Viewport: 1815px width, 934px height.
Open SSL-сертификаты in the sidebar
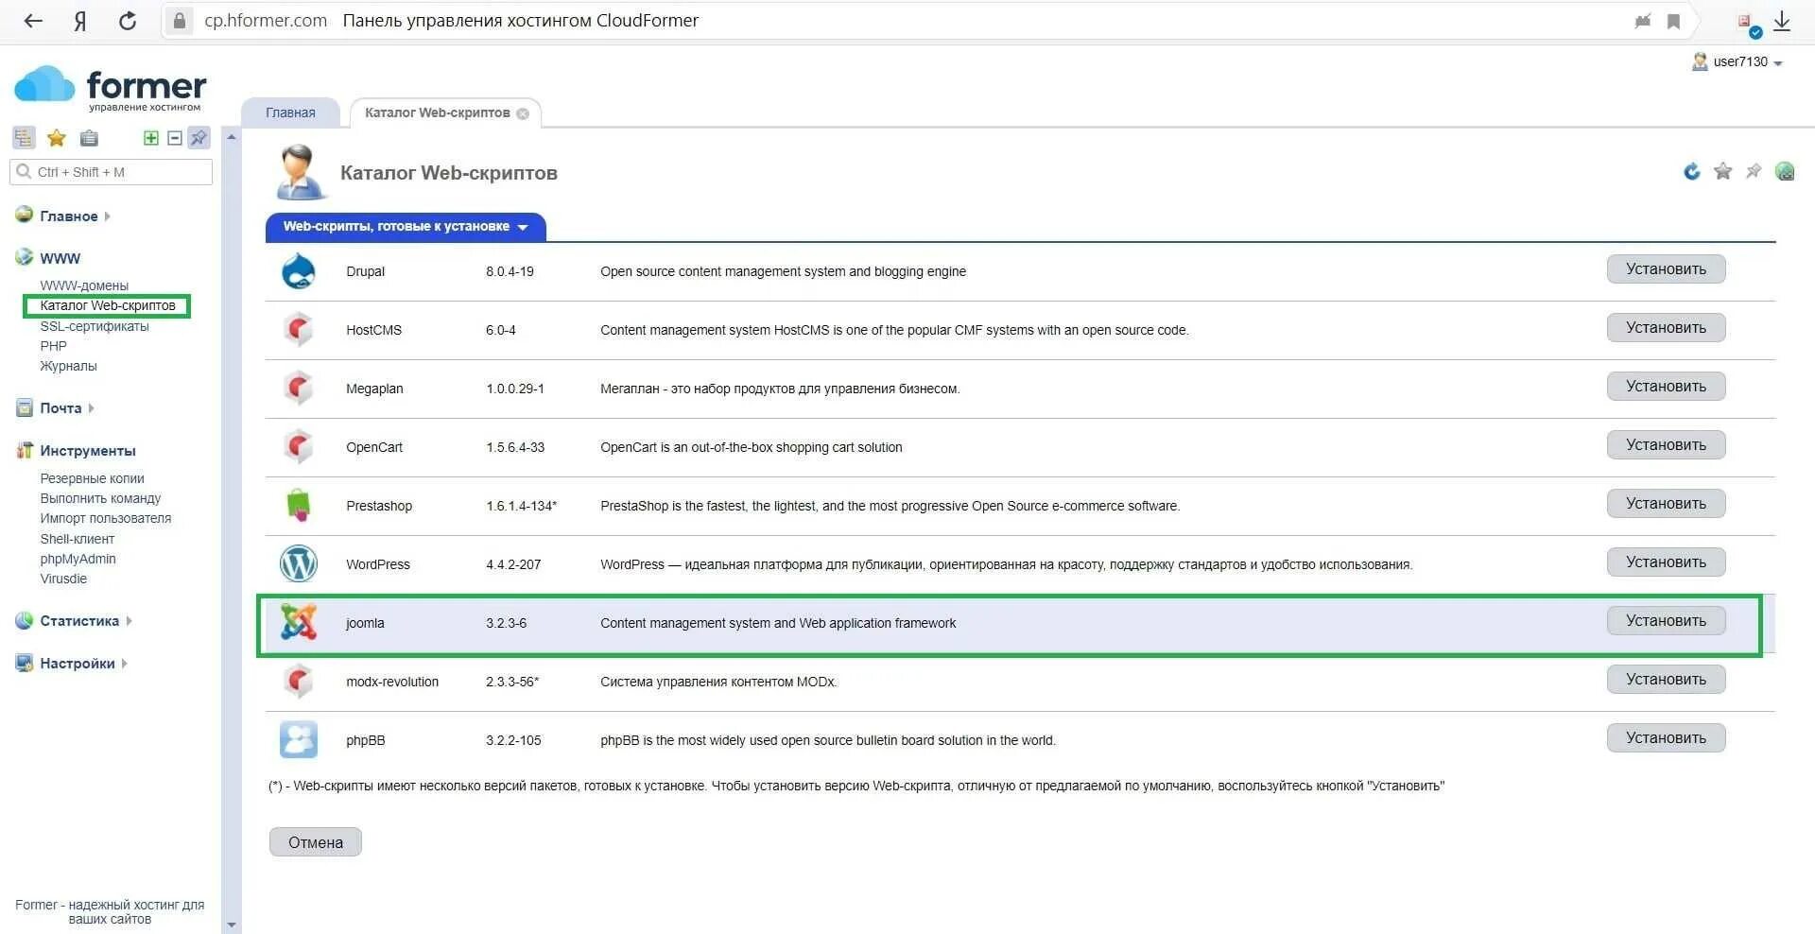click(x=95, y=326)
